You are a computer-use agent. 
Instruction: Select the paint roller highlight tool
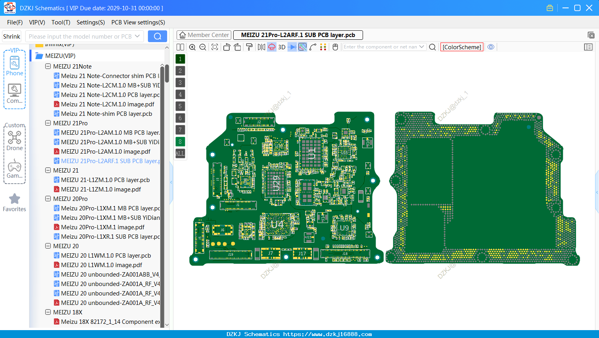(x=249, y=47)
